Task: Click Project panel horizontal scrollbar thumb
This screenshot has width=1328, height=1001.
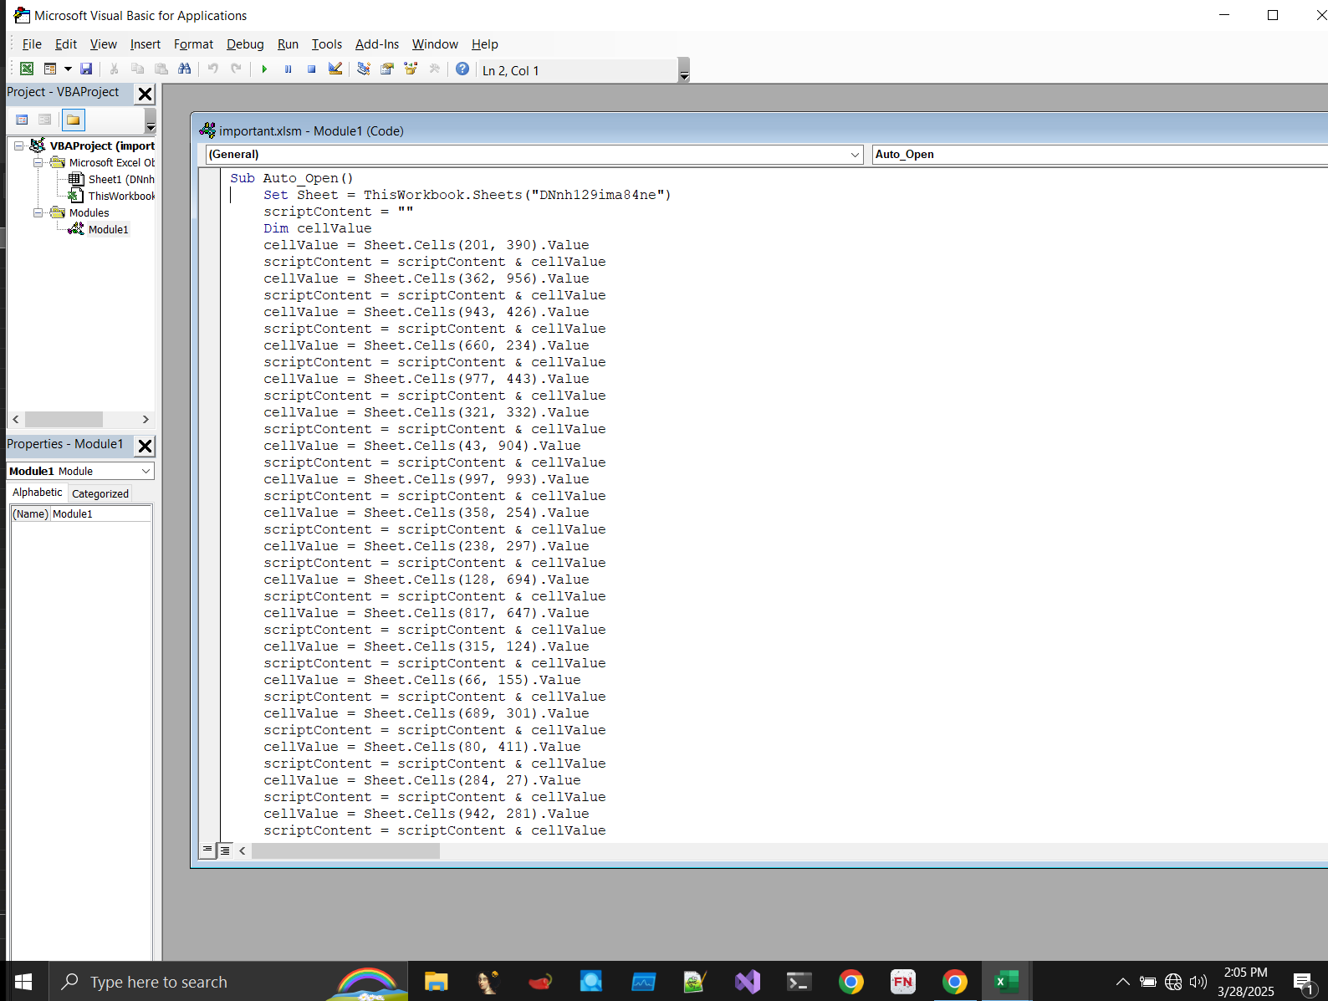Action: click(x=64, y=419)
